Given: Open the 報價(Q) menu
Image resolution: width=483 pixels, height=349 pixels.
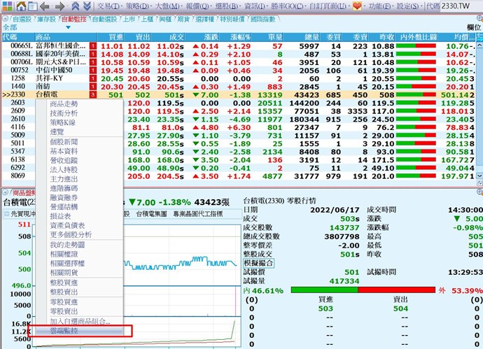Looking at the screenshot, I should coord(197,6).
